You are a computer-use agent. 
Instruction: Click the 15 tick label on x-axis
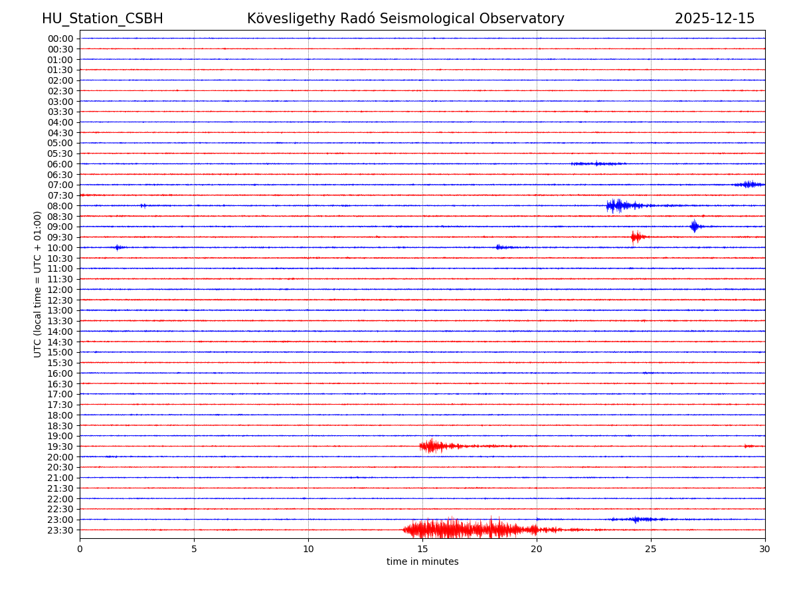pyautogui.click(x=422, y=549)
